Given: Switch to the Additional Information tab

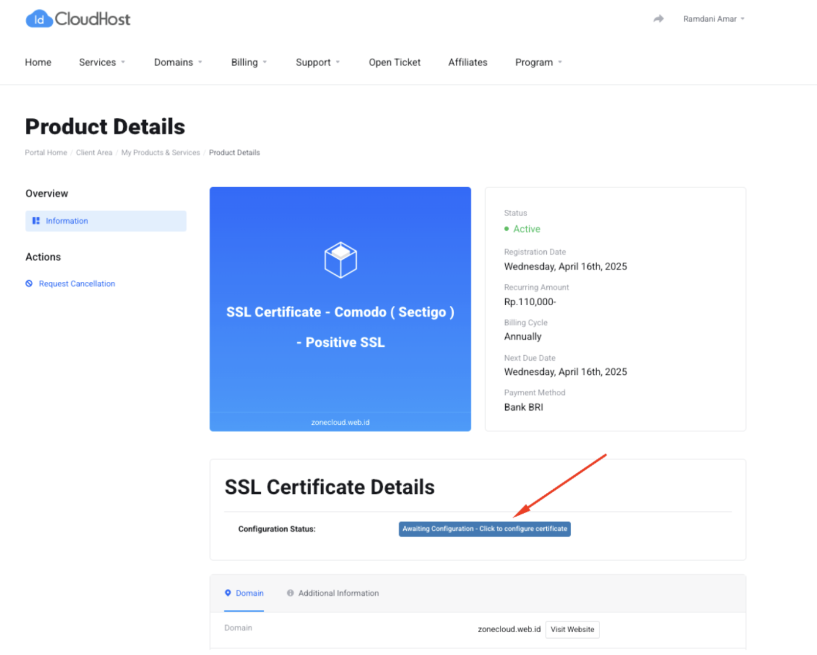Looking at the screenshot, I should [x=333, y=593].
